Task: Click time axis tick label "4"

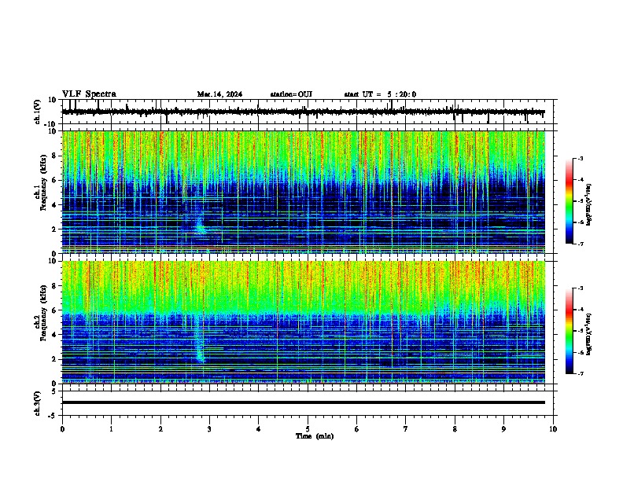Action: pyautogui.click(x=259, y=429)
